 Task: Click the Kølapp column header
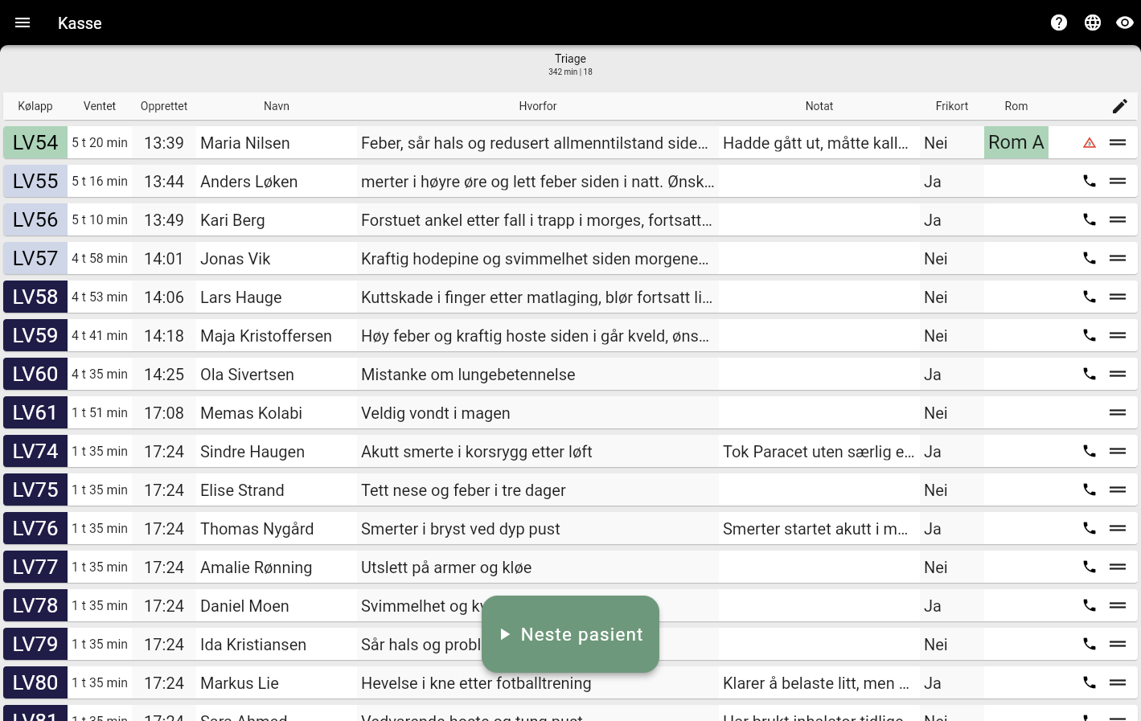tap(35, 106)
